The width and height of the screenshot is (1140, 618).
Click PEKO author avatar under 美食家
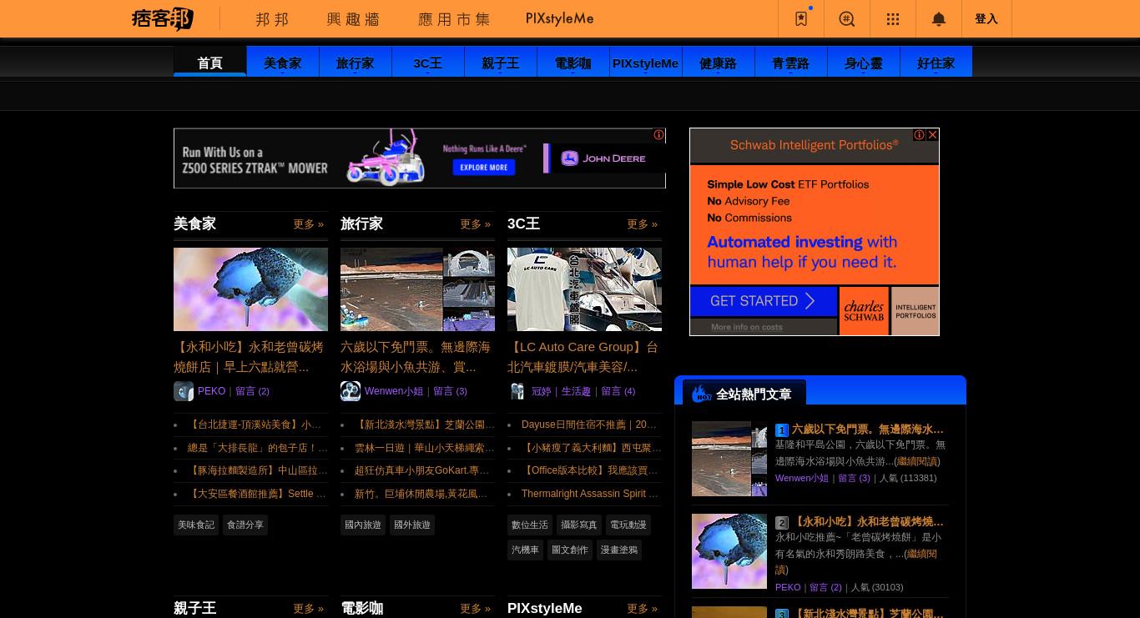tap(184, 391)
